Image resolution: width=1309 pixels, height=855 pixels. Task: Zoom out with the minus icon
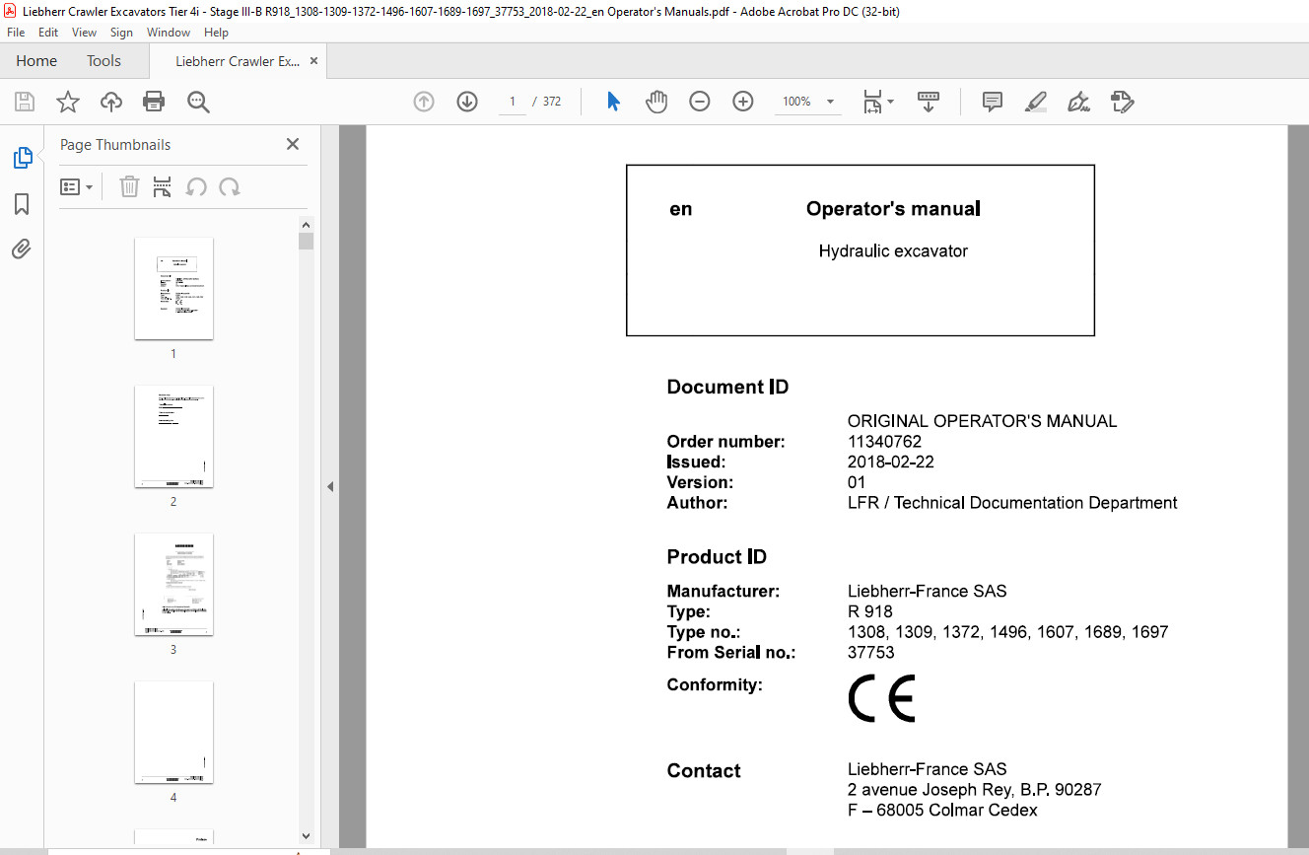click(x=700, y=102)
